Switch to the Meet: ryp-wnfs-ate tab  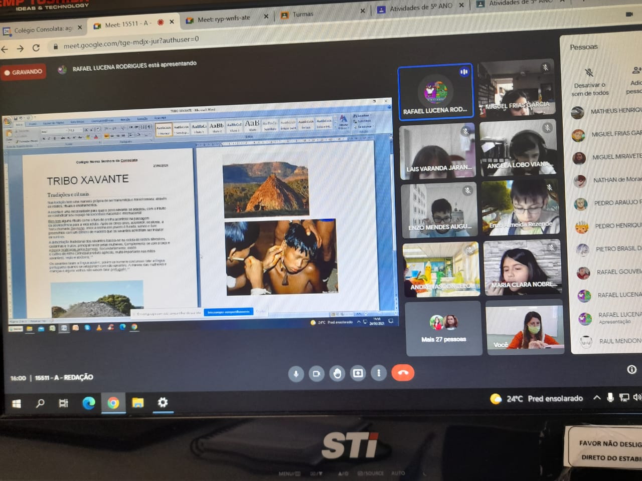(x=223, y=19)
